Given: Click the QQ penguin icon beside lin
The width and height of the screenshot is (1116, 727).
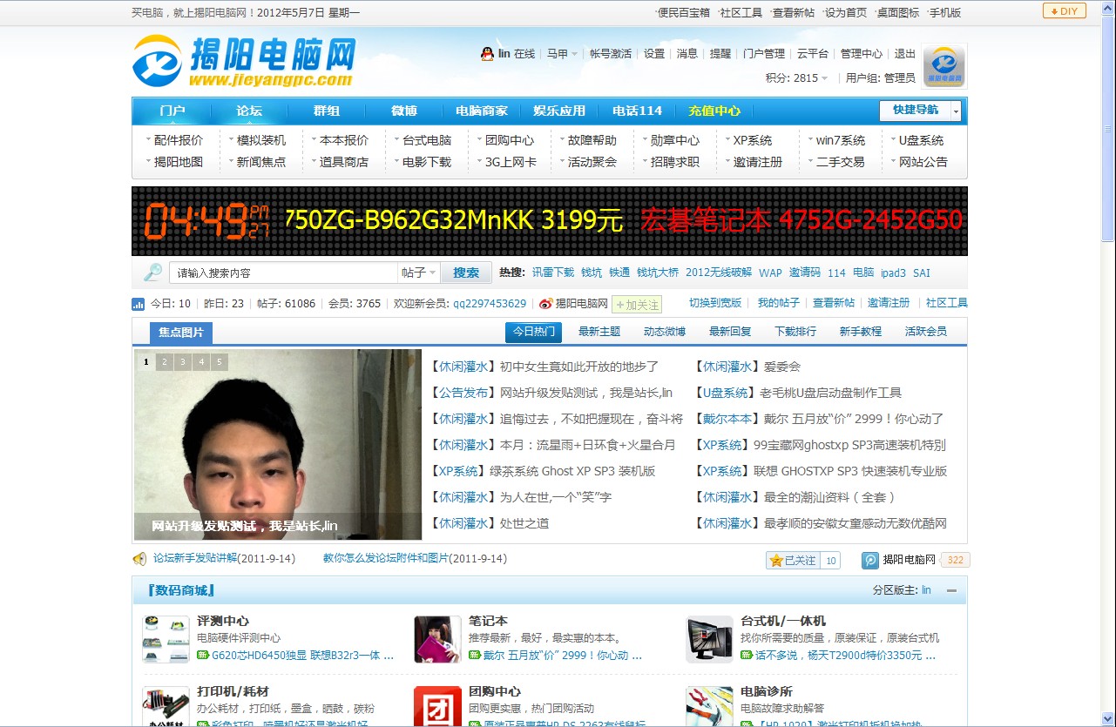Looking at the screenshot, I should (487, 54).
